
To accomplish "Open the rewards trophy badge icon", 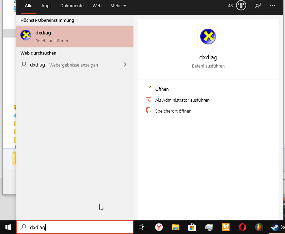I will [241, 5].
